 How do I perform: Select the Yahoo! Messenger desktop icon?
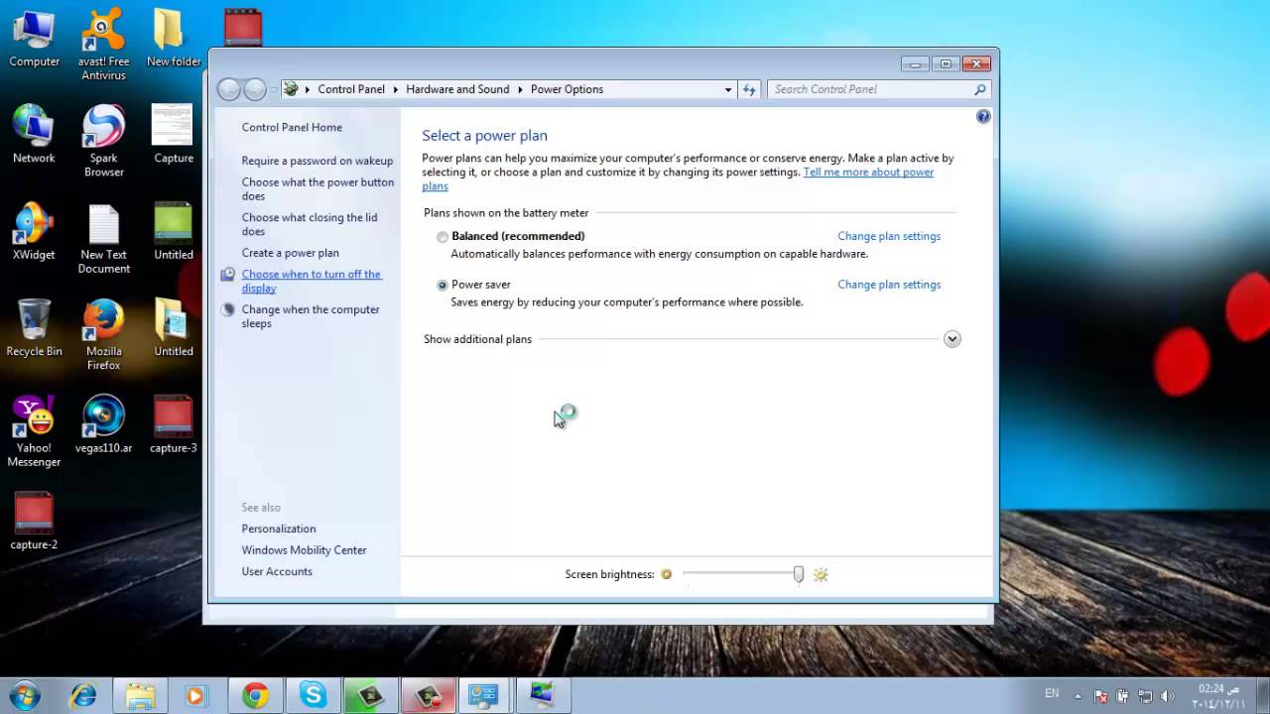(34, 431)
